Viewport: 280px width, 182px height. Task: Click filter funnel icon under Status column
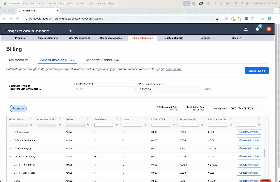click(88, 125)
